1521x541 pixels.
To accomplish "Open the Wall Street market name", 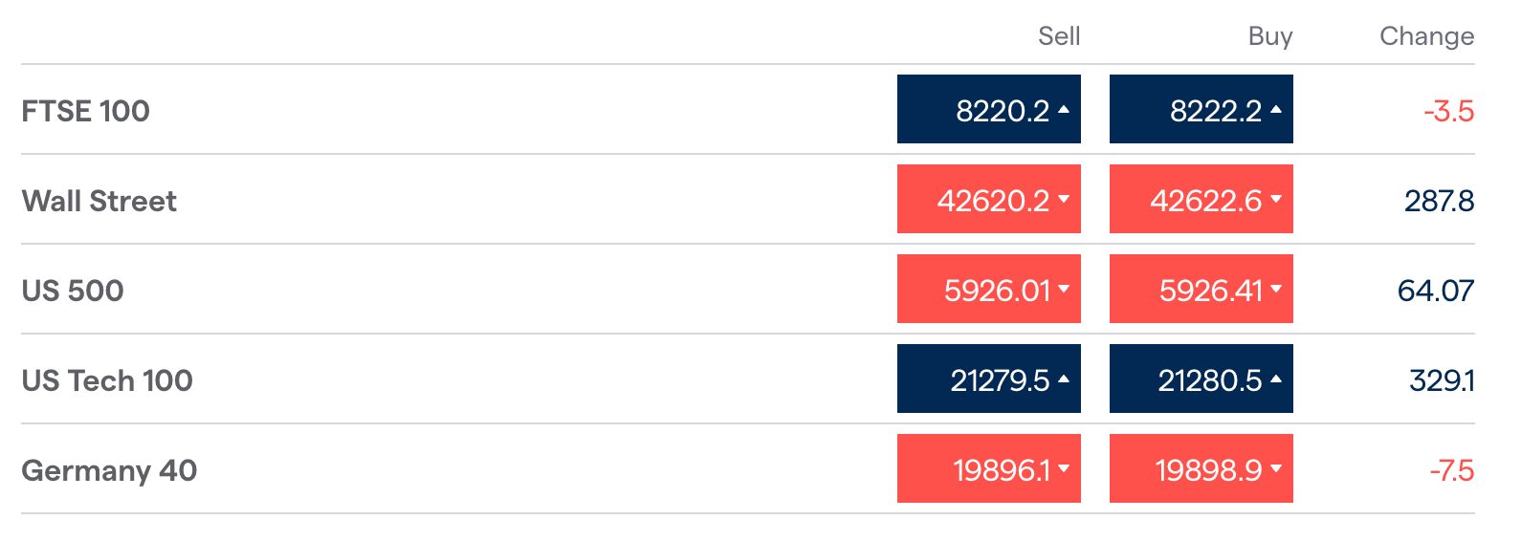I will point(99,201).
